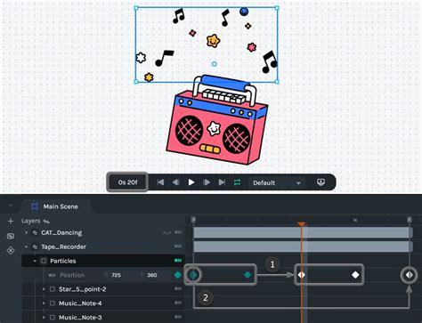Jump to the last frame

pyautogui.click(x=222, y=182)
